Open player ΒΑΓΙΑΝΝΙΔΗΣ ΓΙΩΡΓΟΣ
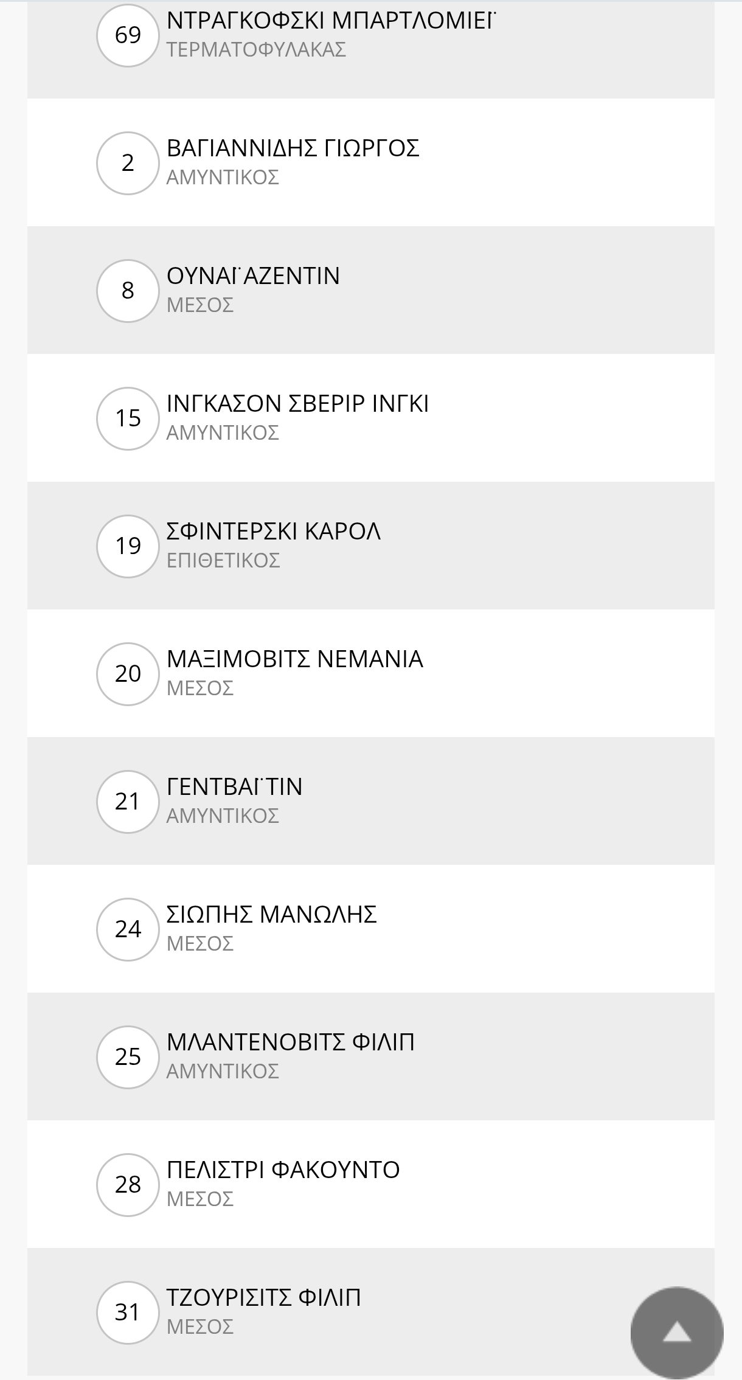This screenshot has height=1380, width=742. tap(293, 148)
